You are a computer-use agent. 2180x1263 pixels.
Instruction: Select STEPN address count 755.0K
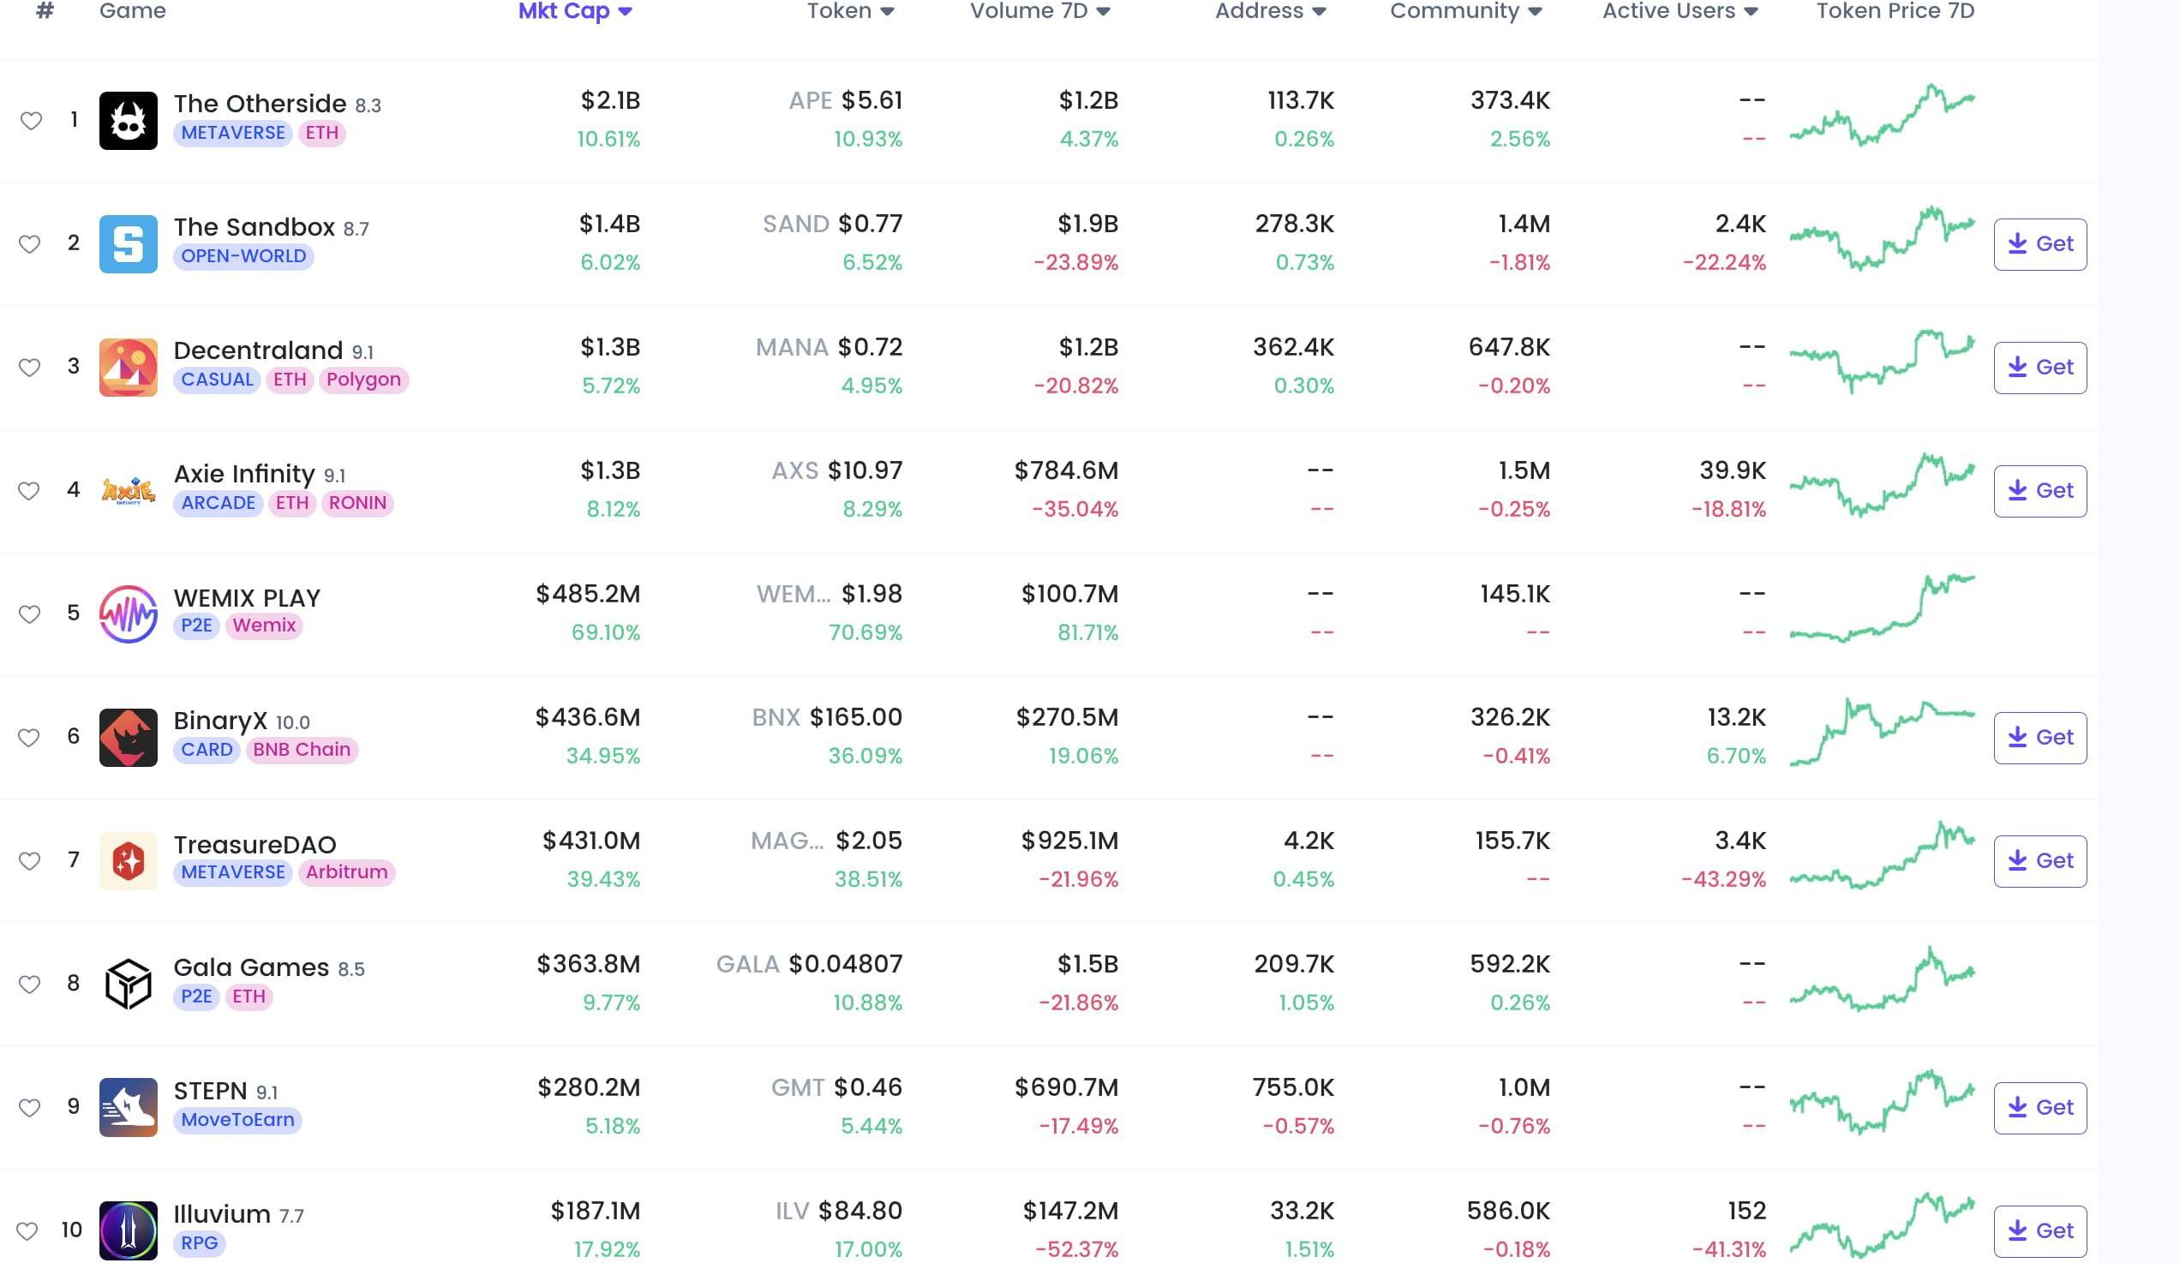tap(1293, 1087)
